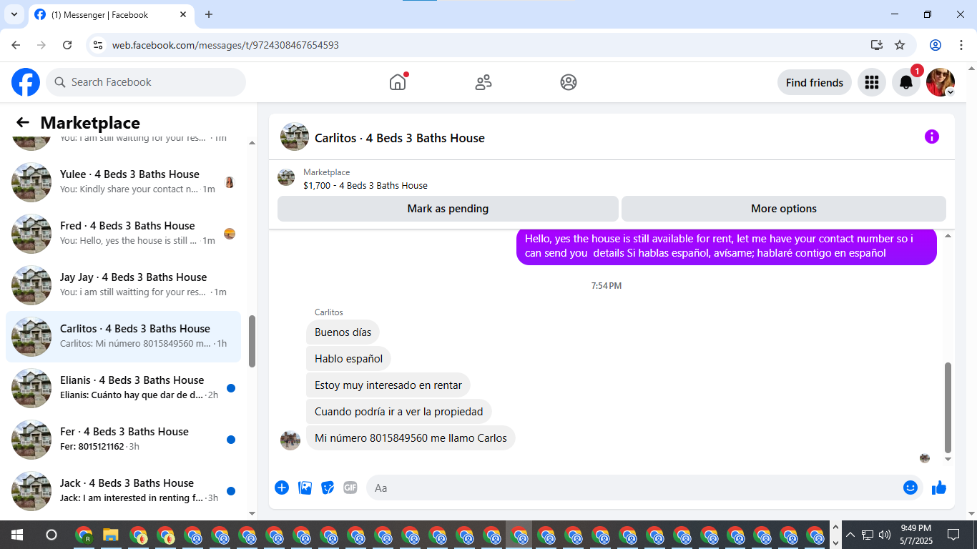Open the Elianis conversation
The height and width of the screenshot is (549, 977).
123,388
